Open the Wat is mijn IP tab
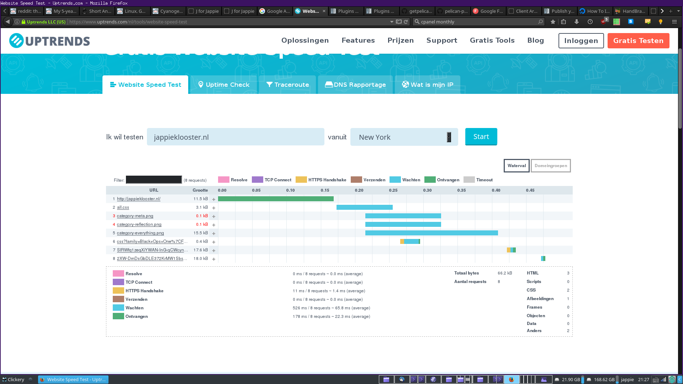Screen dimensions: 683x384 428,85
